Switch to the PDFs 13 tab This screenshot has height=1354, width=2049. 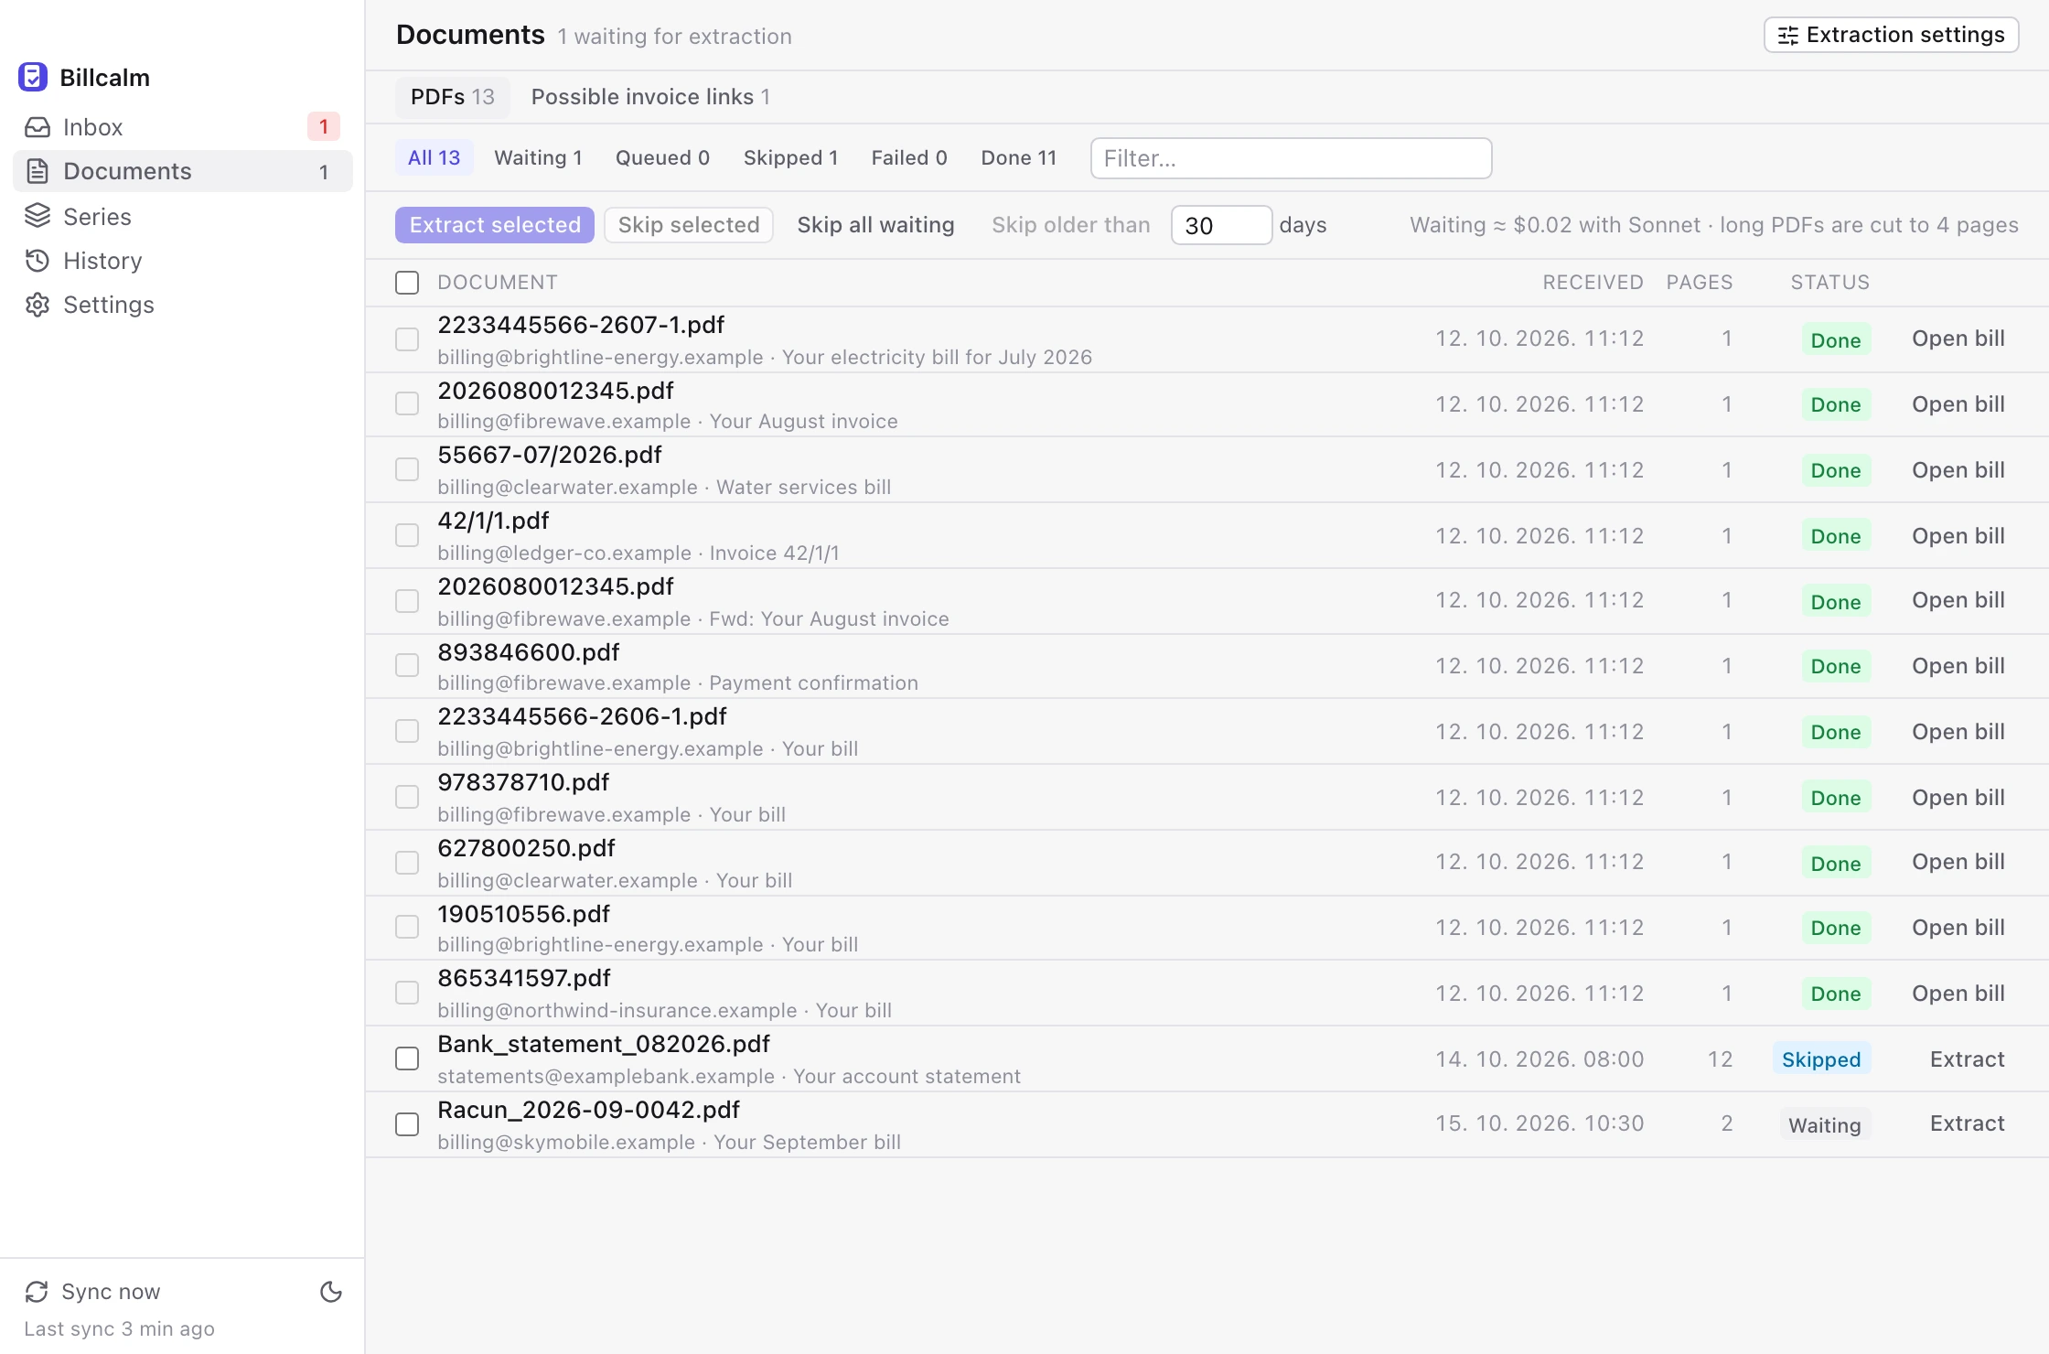(x=453, y=97)
